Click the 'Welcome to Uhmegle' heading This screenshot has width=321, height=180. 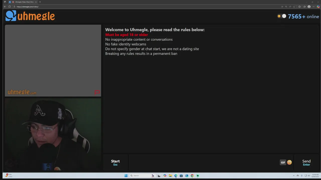point(155,30)
